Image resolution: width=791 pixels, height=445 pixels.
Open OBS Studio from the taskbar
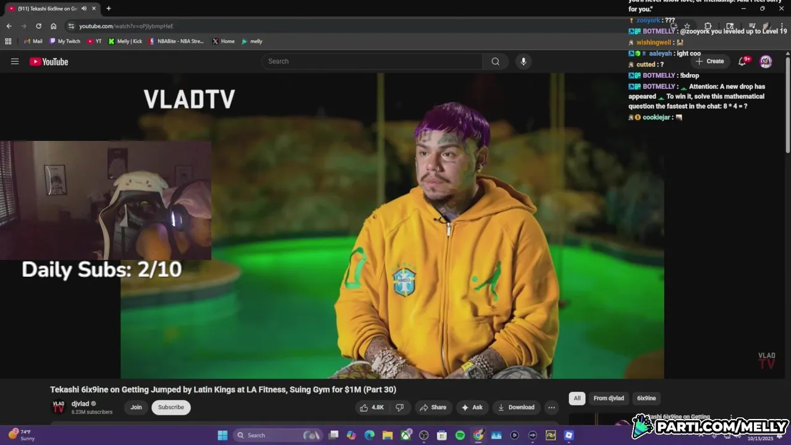point(424,435)
